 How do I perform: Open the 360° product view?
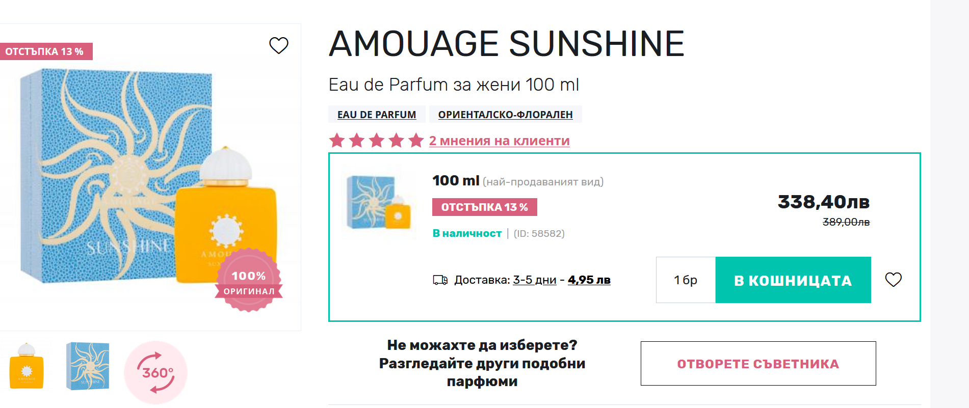pyautogui.click(x=155, y=372)
